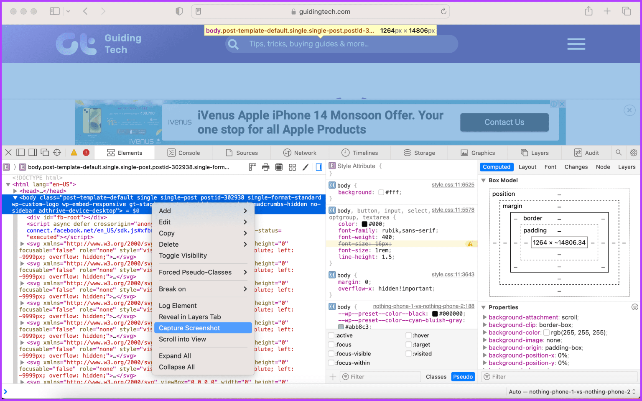
Task: Add a new style rule with plus icon
Action: click(x=333, y=377)
